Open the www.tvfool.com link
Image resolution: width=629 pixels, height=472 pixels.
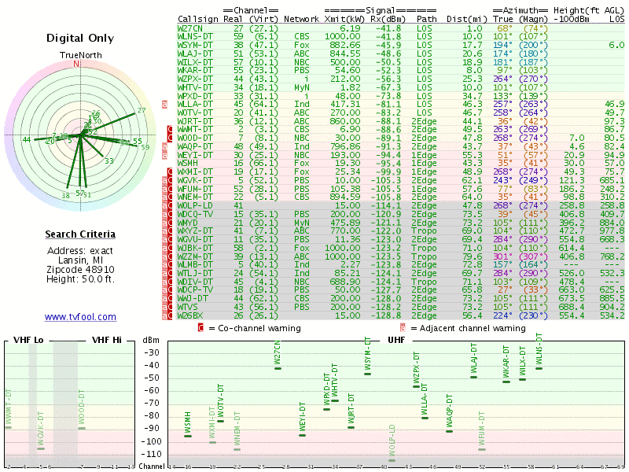pos(80,317)
